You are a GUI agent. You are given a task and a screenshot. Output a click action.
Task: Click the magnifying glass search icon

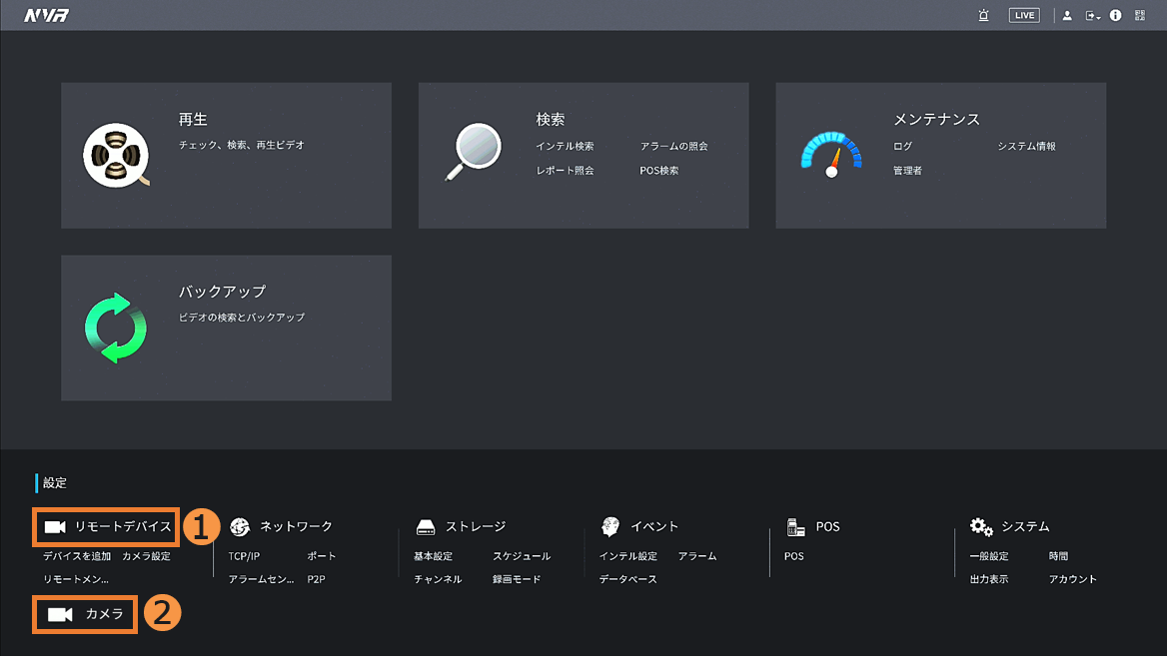[x=472, y=153]
